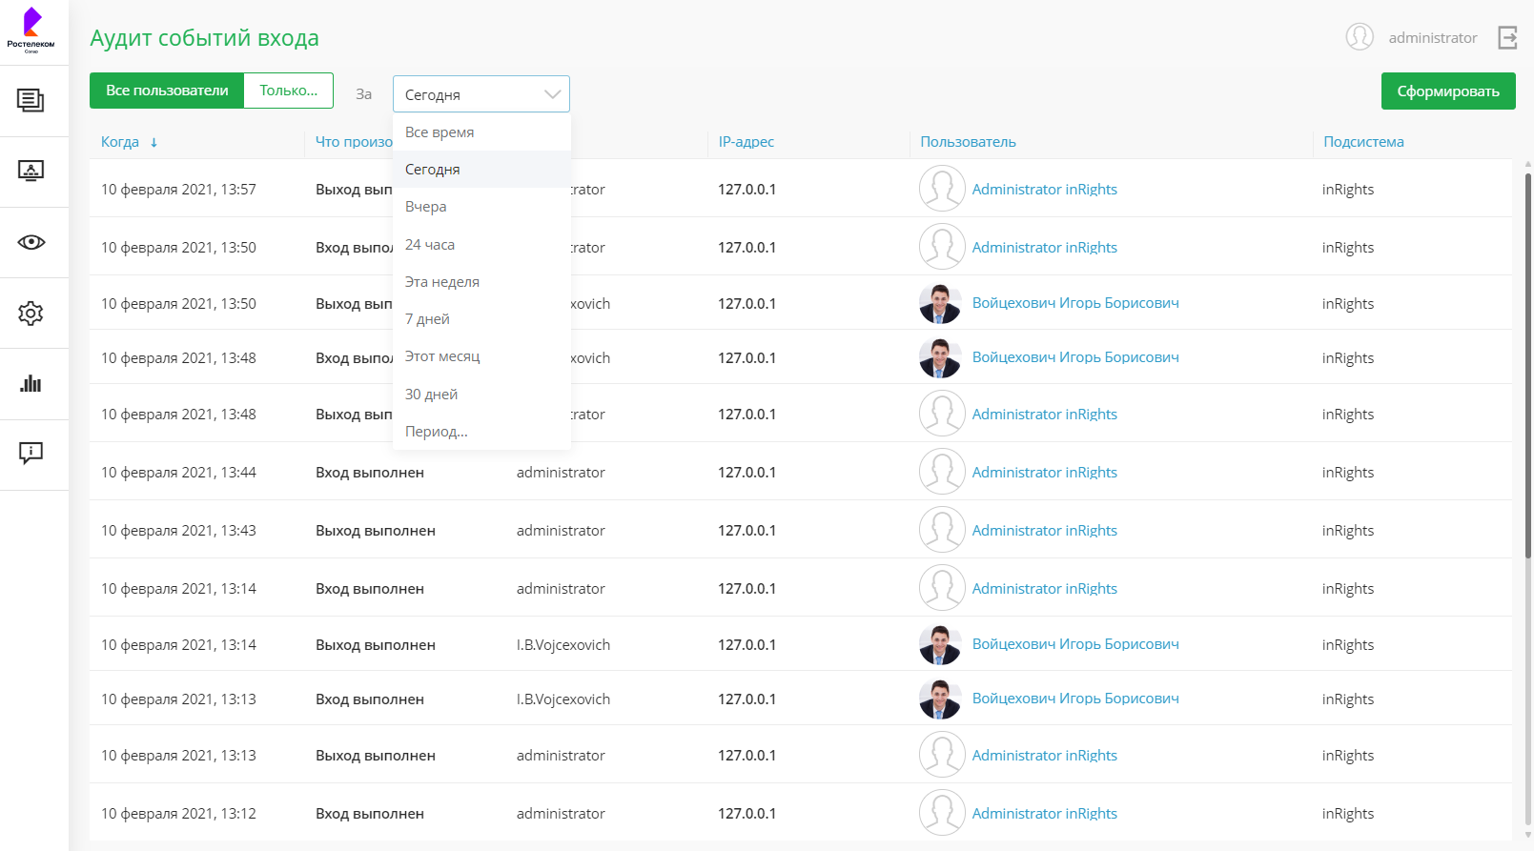Choose Сегодня in the dropdown list
1534x851 pixels.
click(481, 170)
